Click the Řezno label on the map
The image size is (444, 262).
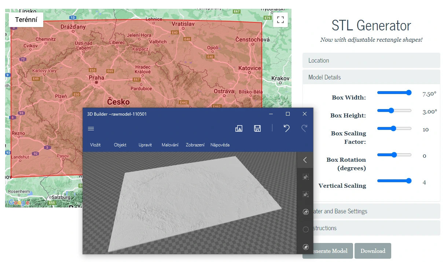click(18, 133)
